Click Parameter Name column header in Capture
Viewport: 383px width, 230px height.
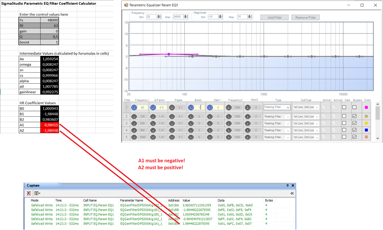click(x=131, y=200)
